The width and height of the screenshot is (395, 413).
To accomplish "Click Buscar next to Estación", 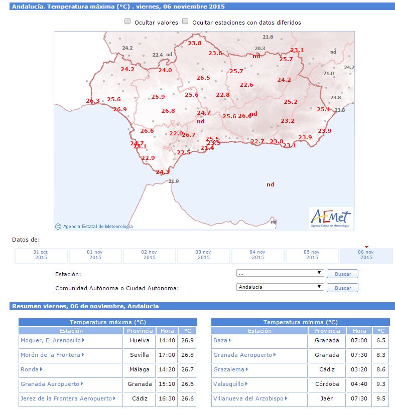I will point(342,274).
